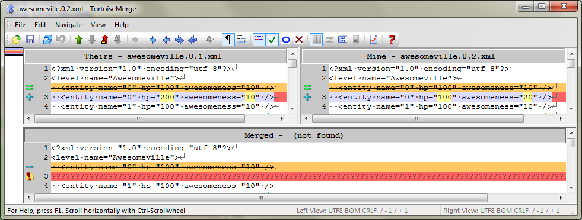Click Merged pane horizontal scroll right arrow
This screenshot has height=220, width=582.
[561, 198]
